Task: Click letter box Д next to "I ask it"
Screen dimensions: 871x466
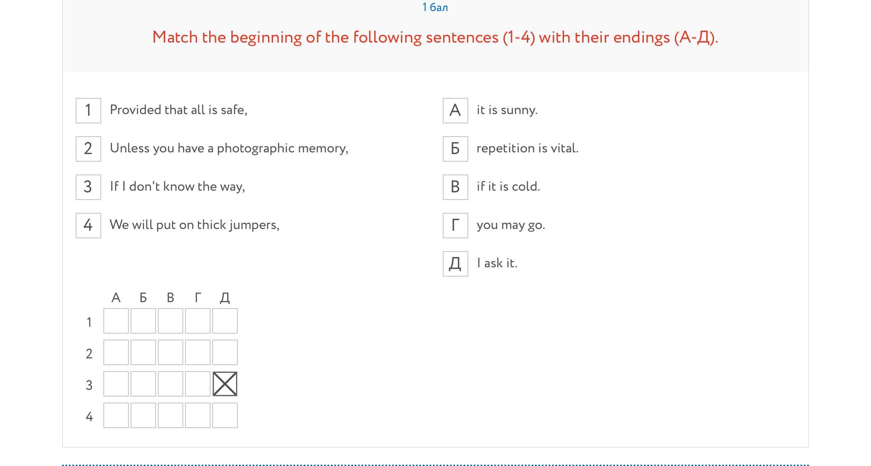Action: point(455,264)
